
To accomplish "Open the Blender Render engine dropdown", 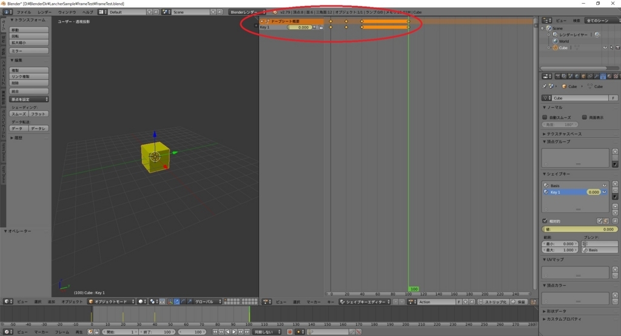I will click(247, 12).
